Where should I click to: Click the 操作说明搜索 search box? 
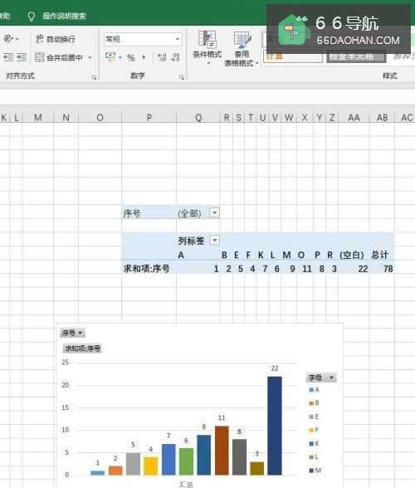[x=64, y=17]
